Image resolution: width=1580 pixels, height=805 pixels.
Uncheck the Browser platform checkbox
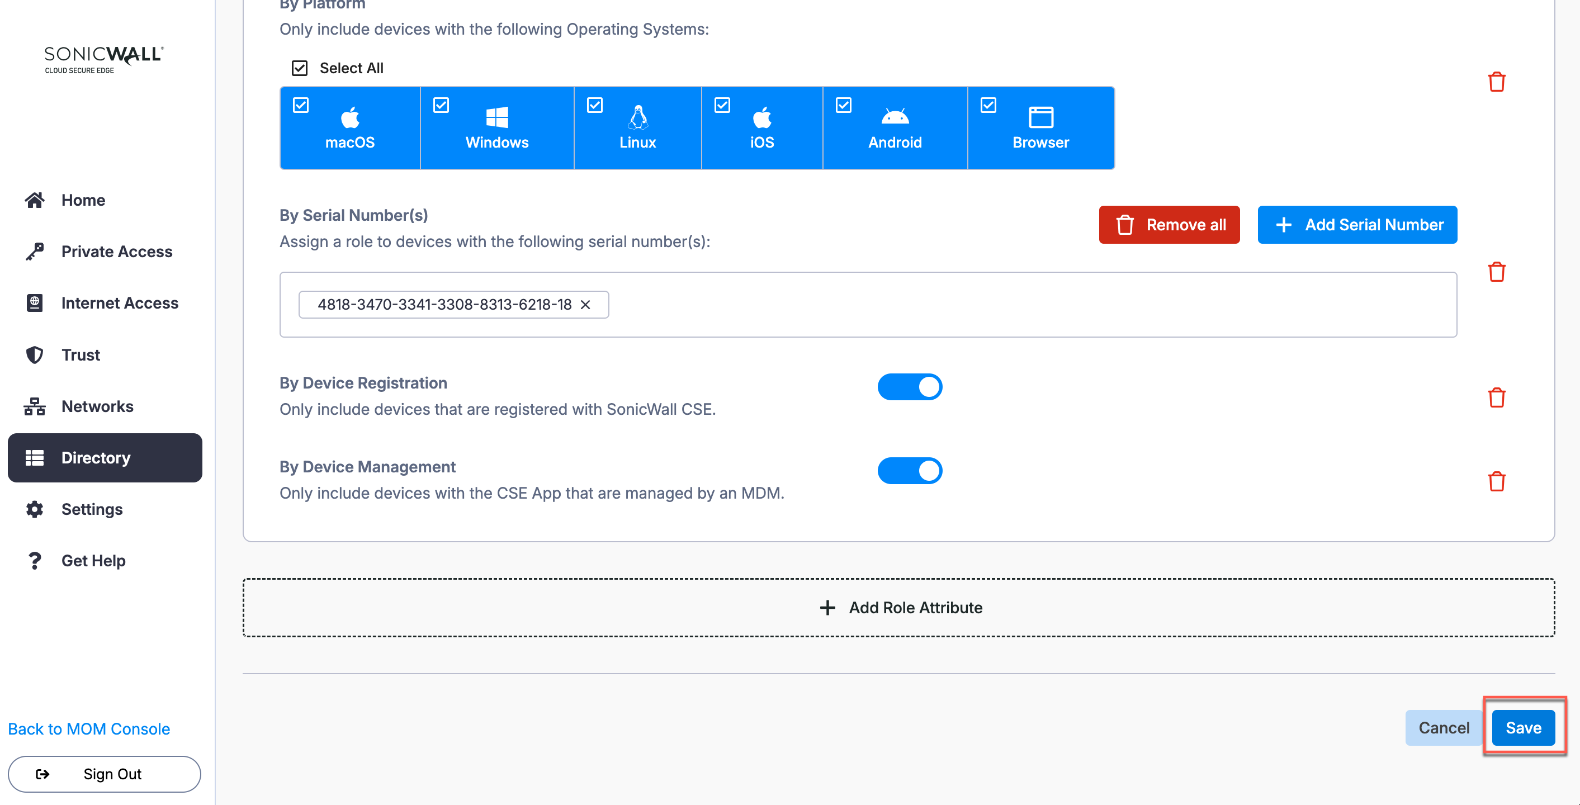(x=987, y=105)
